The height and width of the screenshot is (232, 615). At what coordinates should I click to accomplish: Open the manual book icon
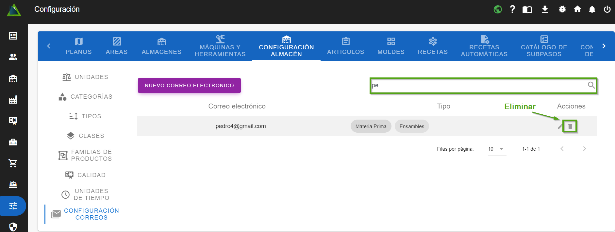click(527, 9)
